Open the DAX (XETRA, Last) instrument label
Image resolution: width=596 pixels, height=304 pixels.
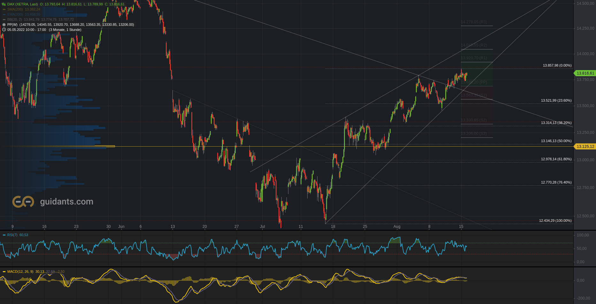[23, 4]
